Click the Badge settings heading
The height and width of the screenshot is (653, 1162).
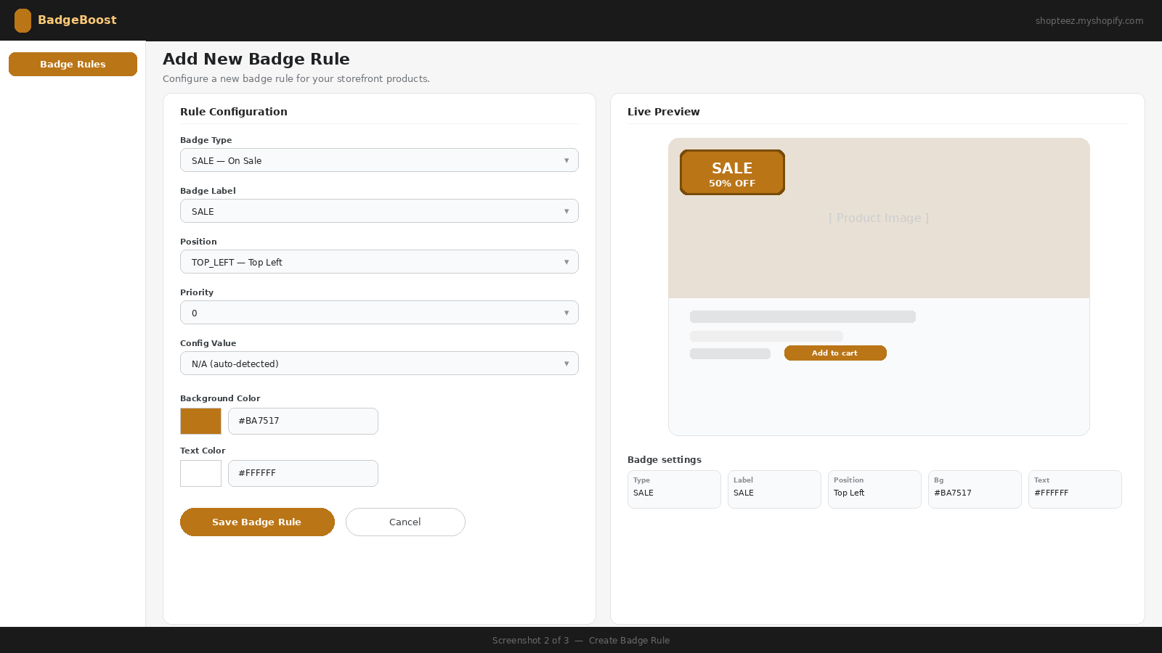click(x=665, y=460)
